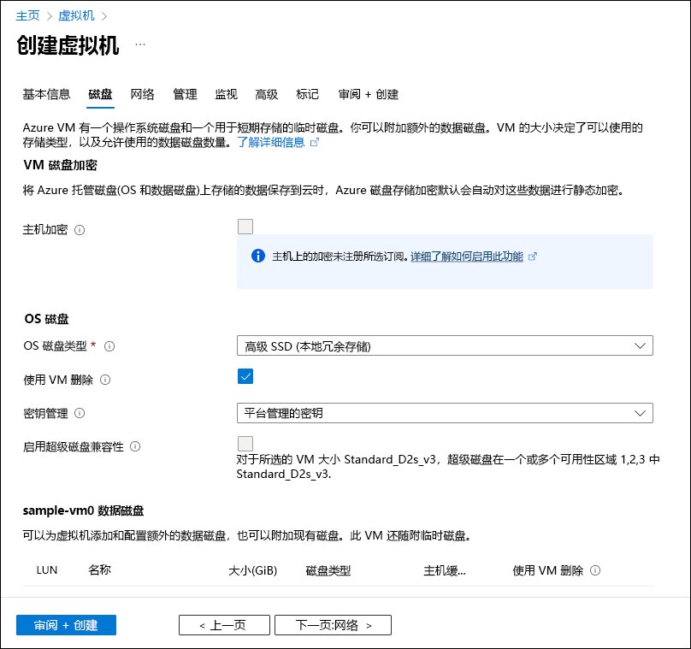Click the info icon beside 主机加密
The image size is (691, 649).
(x=81, y=227)
